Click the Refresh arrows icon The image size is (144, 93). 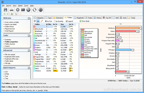coord(35,10)
